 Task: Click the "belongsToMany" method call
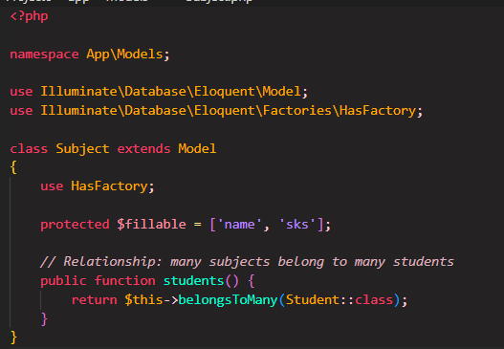pyautogui.click(x=228, y=300)
